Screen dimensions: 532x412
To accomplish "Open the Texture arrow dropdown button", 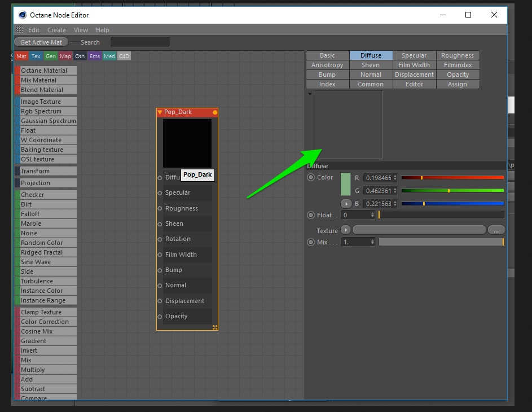I will (x=346, y=230).
